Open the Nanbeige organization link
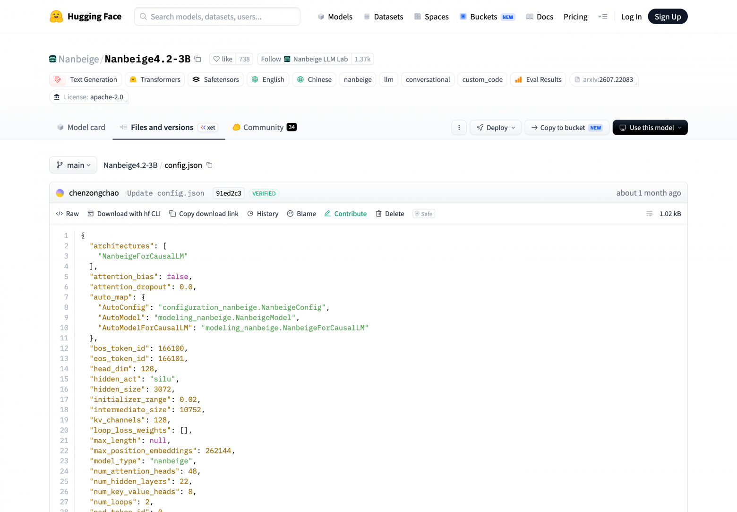 78,59
